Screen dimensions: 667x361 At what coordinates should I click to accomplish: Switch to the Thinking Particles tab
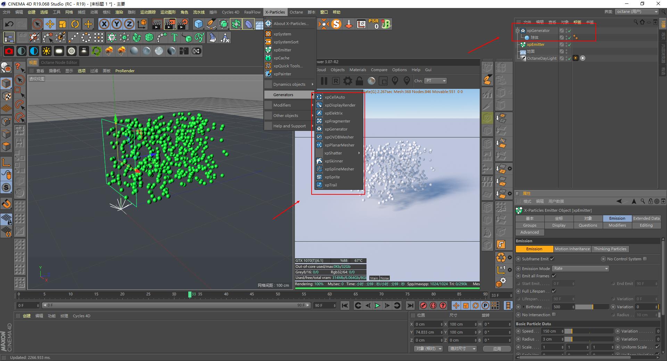pyautogui.click(x=610, y=249)
